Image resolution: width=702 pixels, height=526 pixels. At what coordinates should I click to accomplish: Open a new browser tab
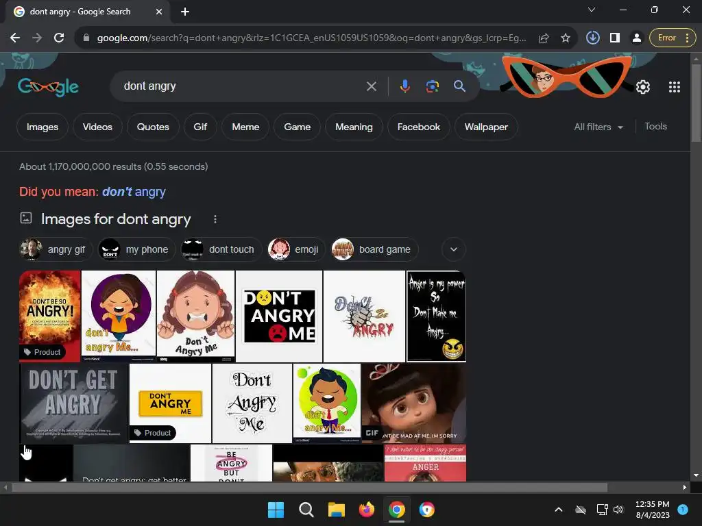pyautogui.click(x=185, y=12)
